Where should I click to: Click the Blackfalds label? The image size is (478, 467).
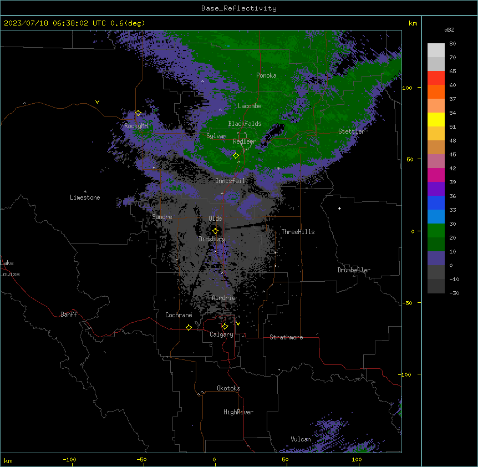click(x=245, y=124)
